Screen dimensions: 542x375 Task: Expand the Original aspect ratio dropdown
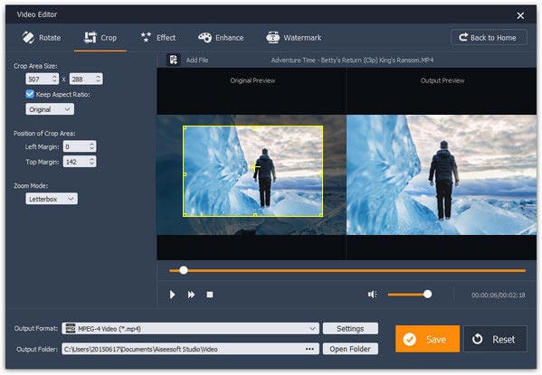(50, 109)
